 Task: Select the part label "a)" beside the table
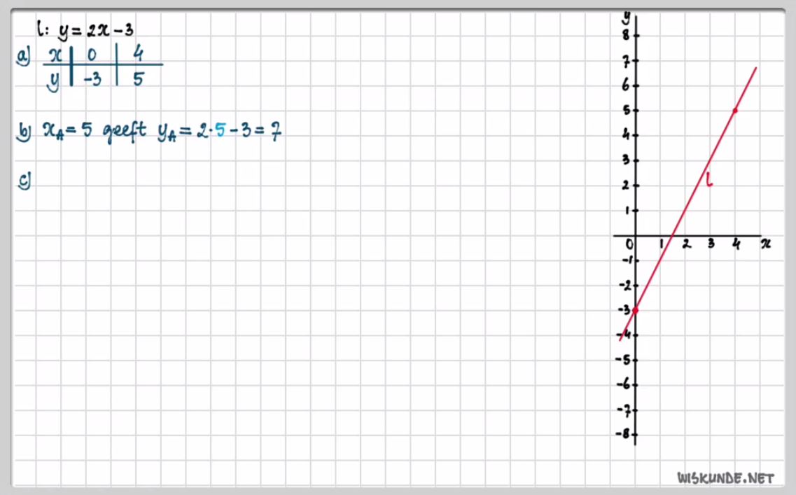23,56
